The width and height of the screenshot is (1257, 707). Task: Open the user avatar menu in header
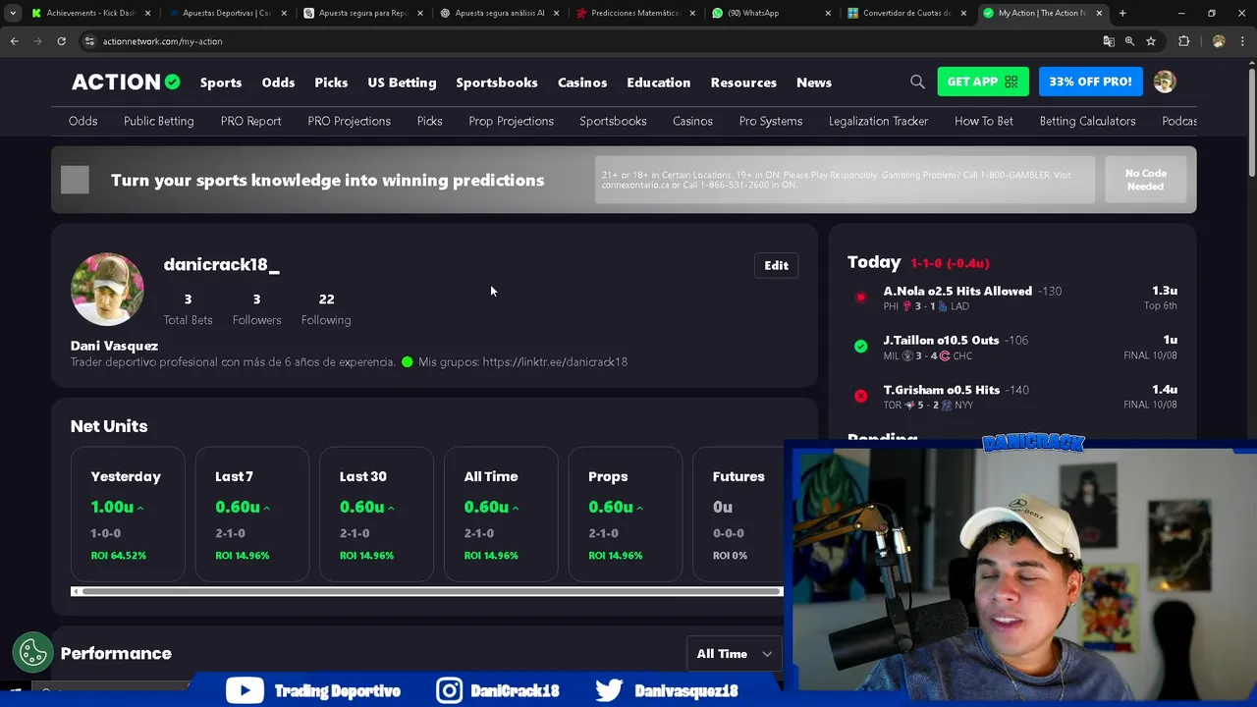point(1165,82)
